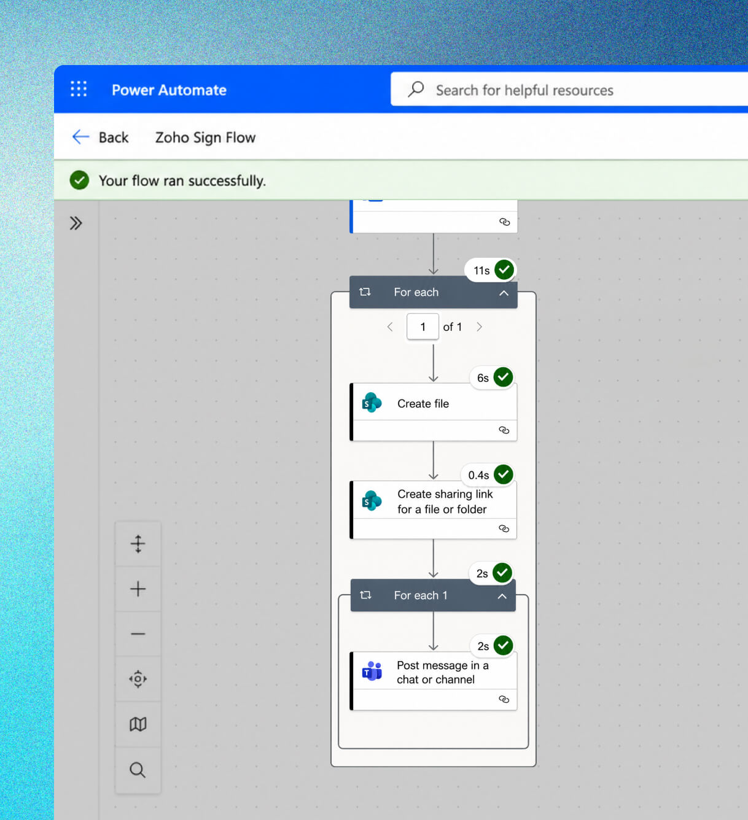
Task: Click the iteration number input box
Action: pos(423,327)
